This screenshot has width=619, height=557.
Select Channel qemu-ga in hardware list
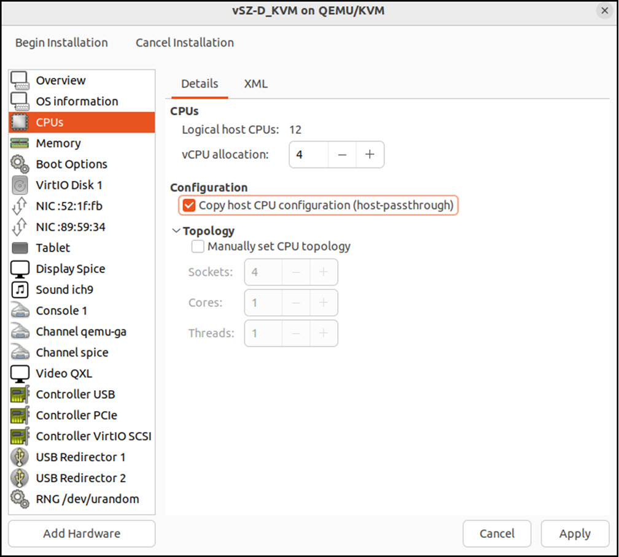point(82,332)
